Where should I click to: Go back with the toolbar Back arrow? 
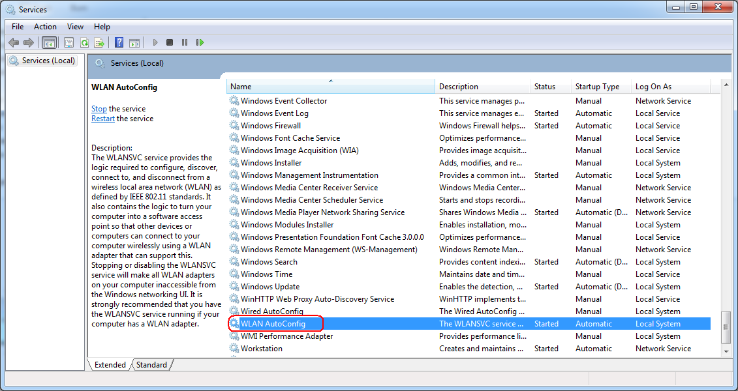(14, 43)
